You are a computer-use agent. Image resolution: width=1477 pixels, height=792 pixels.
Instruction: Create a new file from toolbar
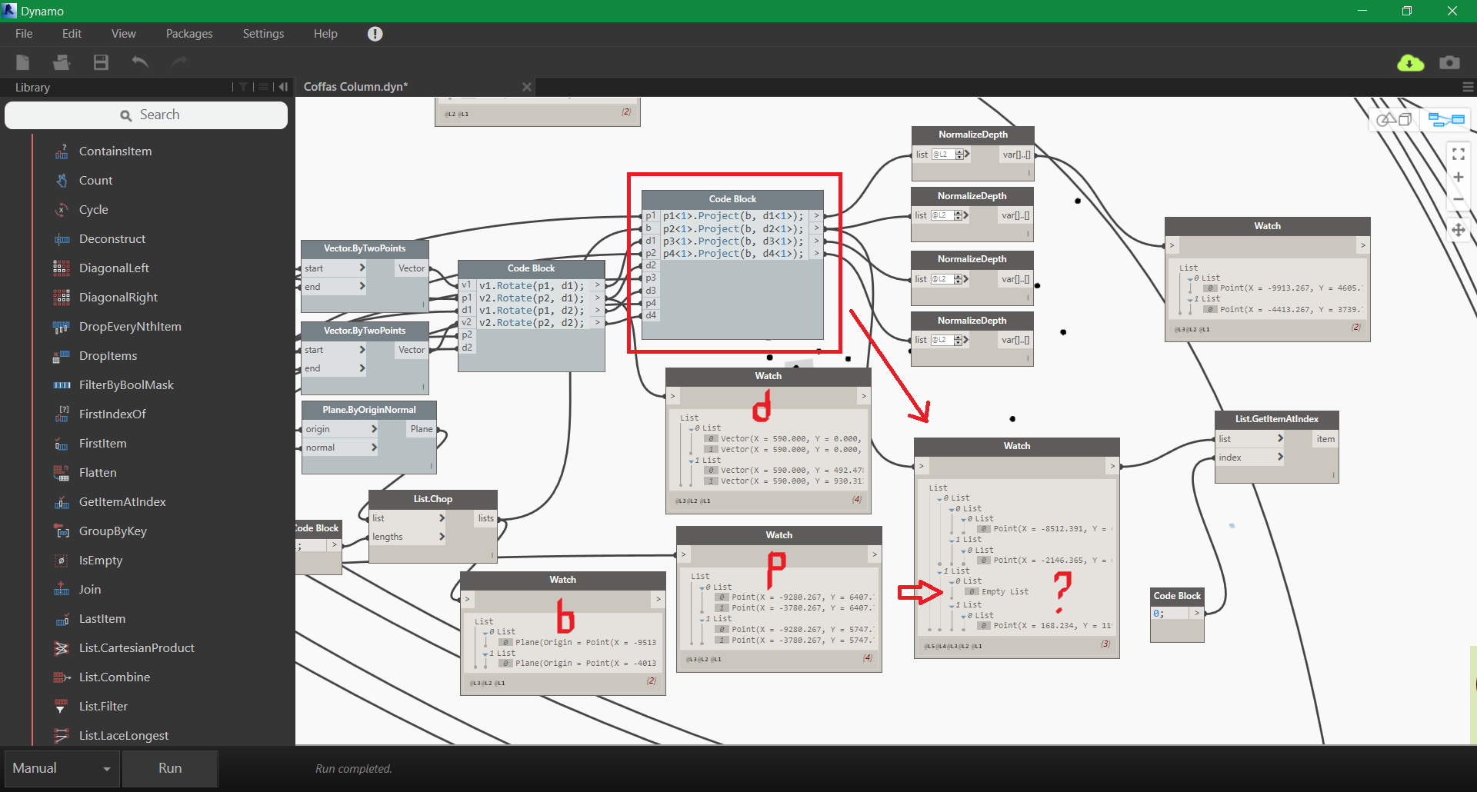tap(23, 62)
